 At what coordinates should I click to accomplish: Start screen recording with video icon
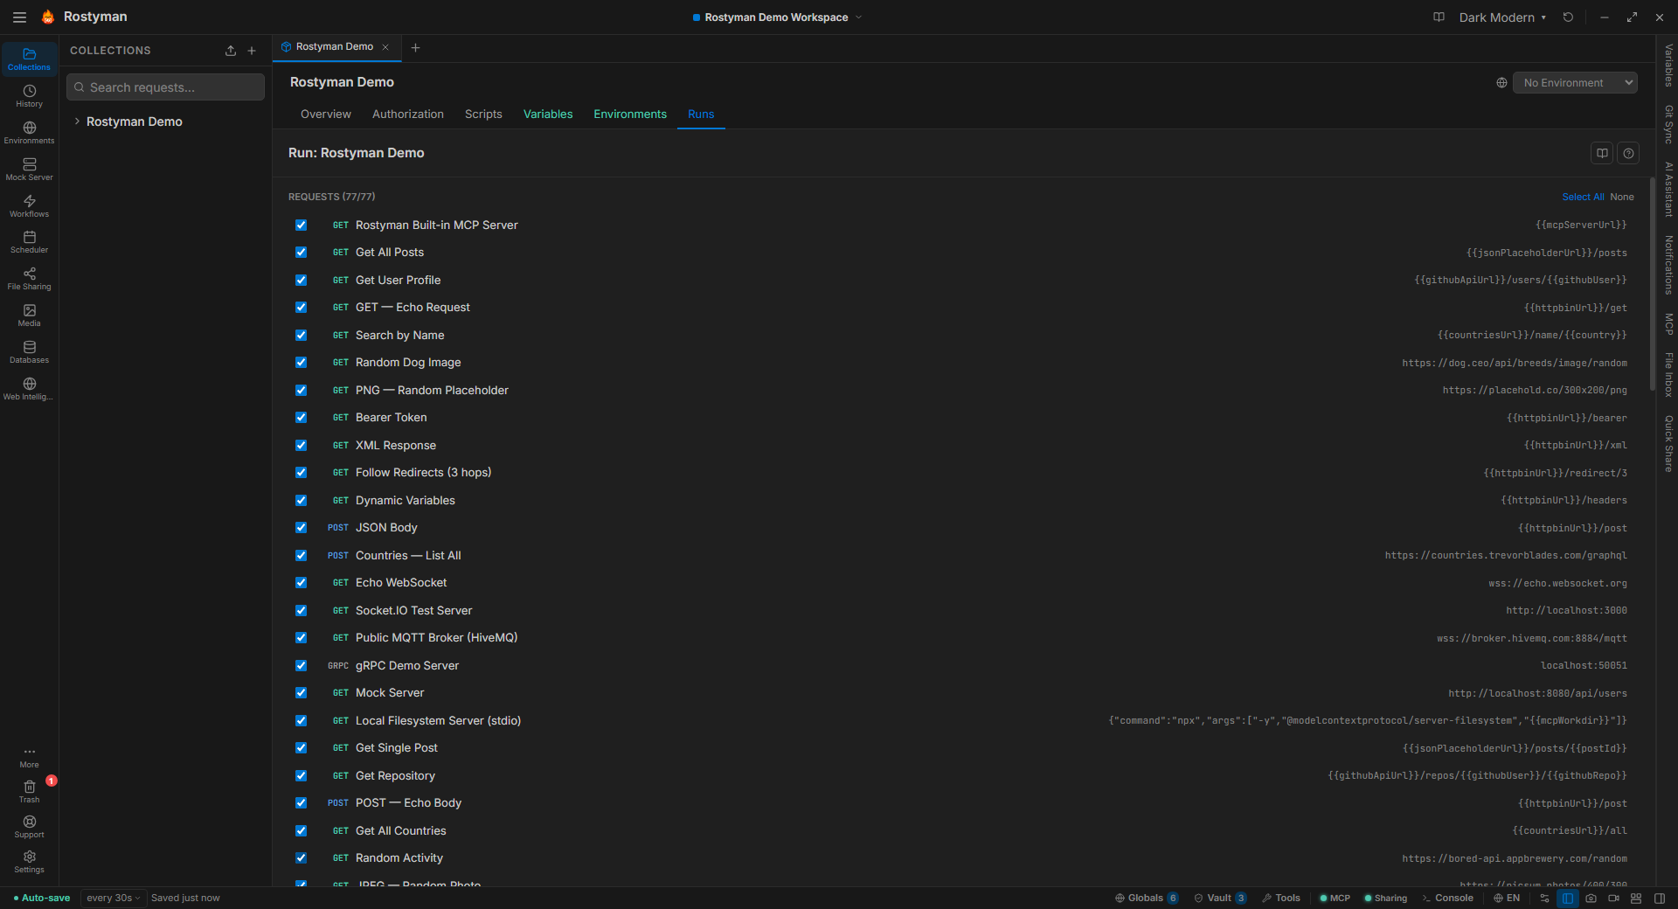[x=1613, y=898]
